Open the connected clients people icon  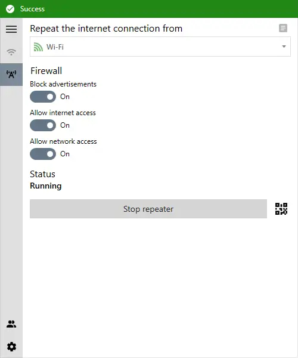pyautogui.click(x=11, y=324)
